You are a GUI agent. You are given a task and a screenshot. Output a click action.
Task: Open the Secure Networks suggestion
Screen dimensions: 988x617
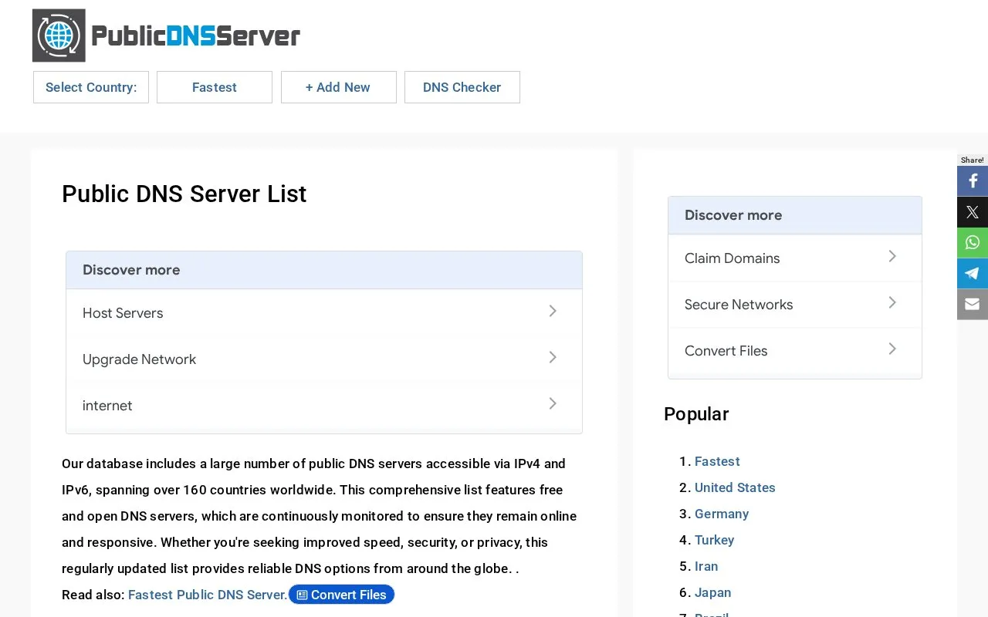(795, 304)
